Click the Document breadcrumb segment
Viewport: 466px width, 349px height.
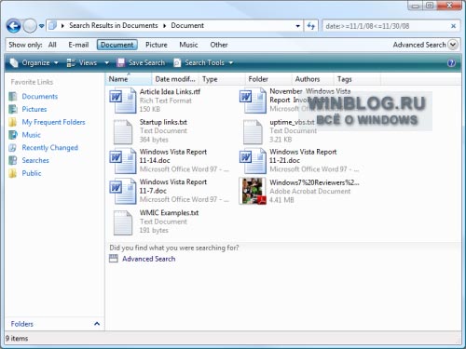pyautogui.click(x=187, y=25)
